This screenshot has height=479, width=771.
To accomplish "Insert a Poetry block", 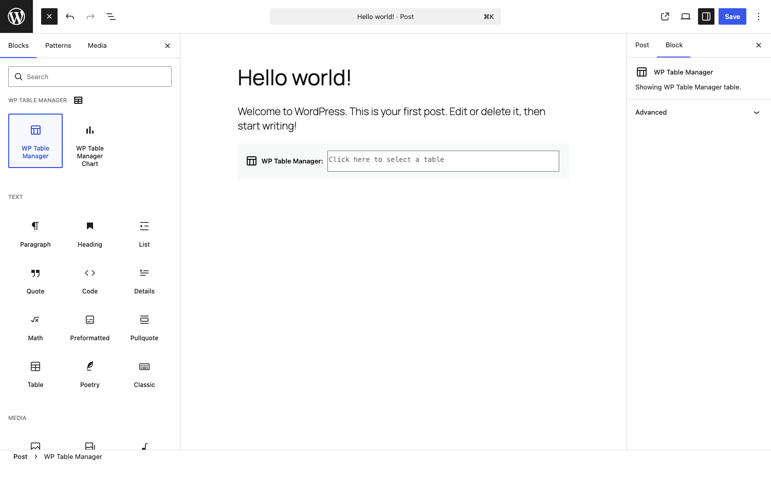I will tap(90, 374).
